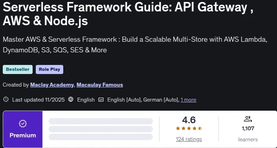Click the Bestseller badge

click(18, 69)
